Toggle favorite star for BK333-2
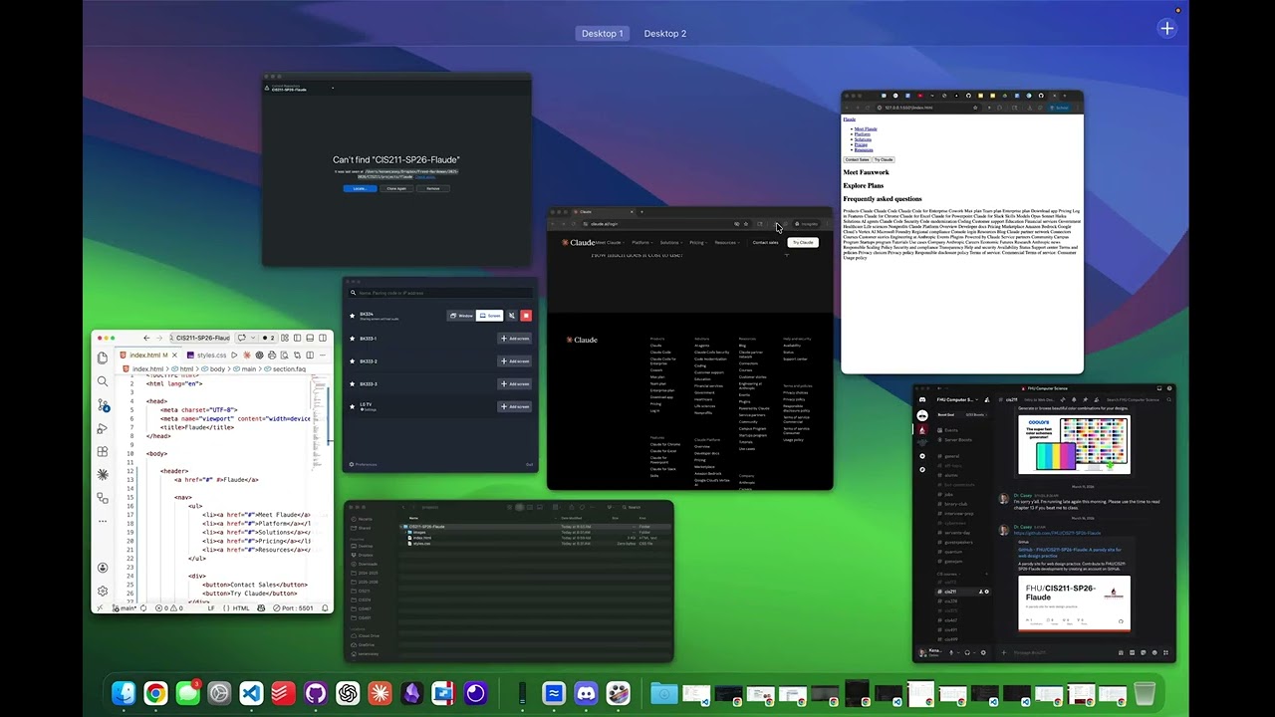 353,361
